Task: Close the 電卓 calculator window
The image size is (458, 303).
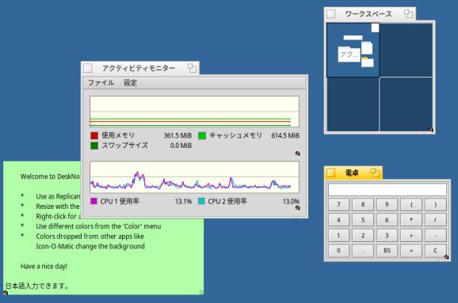Action: [x=330, y=172]
